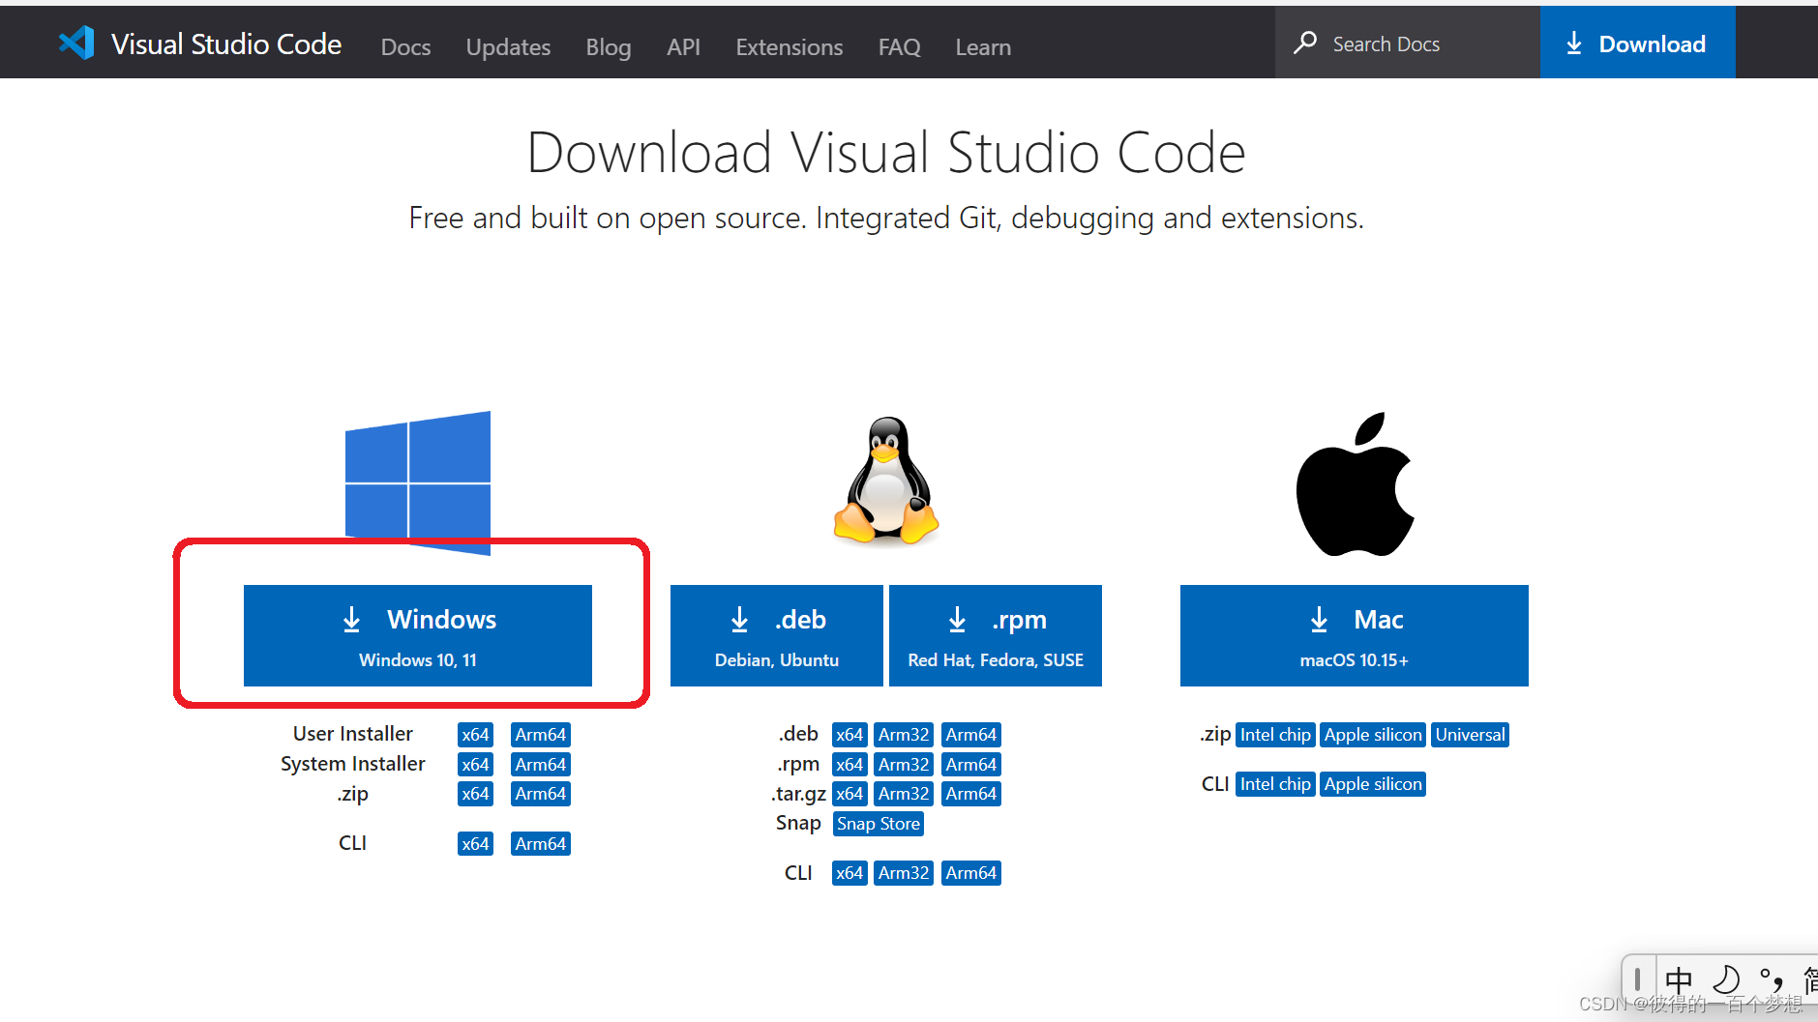Select Windows .zip Arm64 download

541,794
